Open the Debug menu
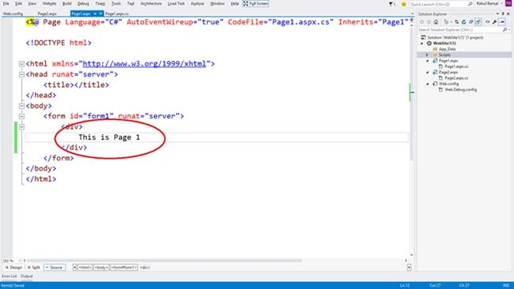This screenshot has width=514, height=289. tap(83, 4)
